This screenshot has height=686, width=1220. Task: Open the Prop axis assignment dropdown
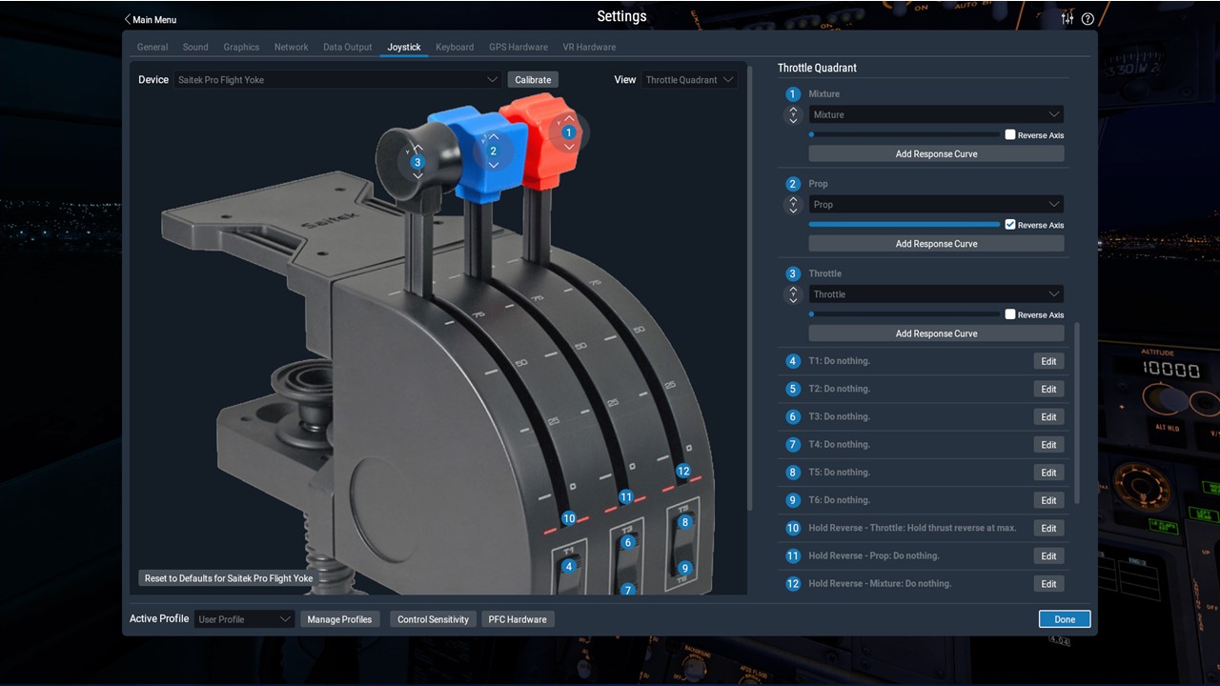(x=936, y=204)
